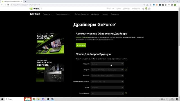Close the NVIDIA drivers browser tab
This screenshot has height=101, width=180.
(x=22, y=2)
